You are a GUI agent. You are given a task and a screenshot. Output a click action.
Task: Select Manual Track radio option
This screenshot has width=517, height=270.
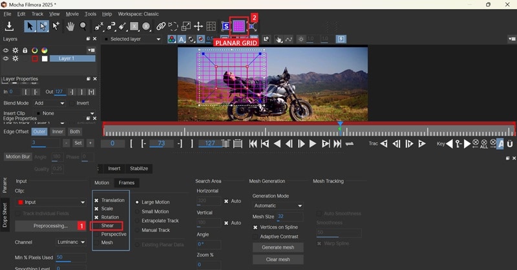coord(137,230)
